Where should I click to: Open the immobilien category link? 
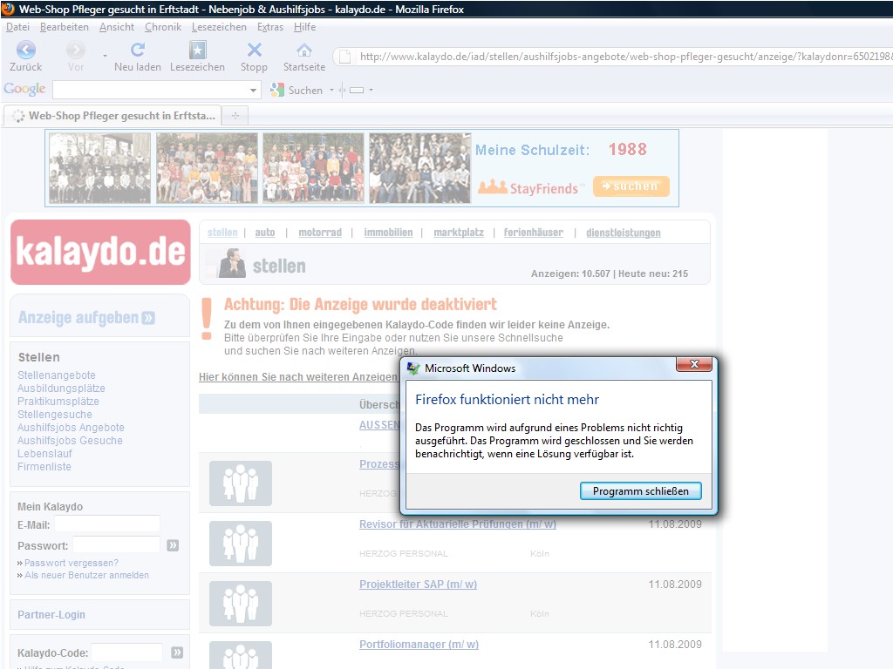388,232
